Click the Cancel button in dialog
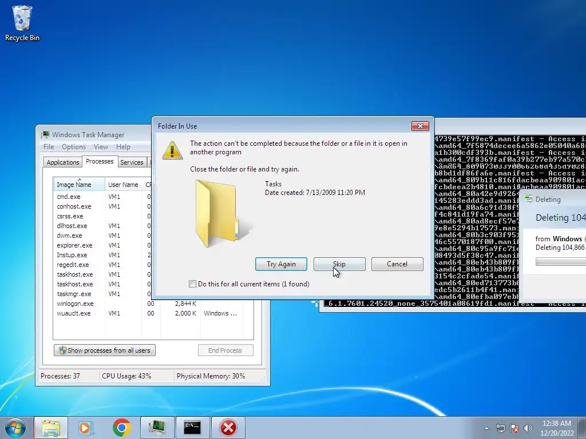Viewport: 586px width, 439px height. tap(397, 264)
